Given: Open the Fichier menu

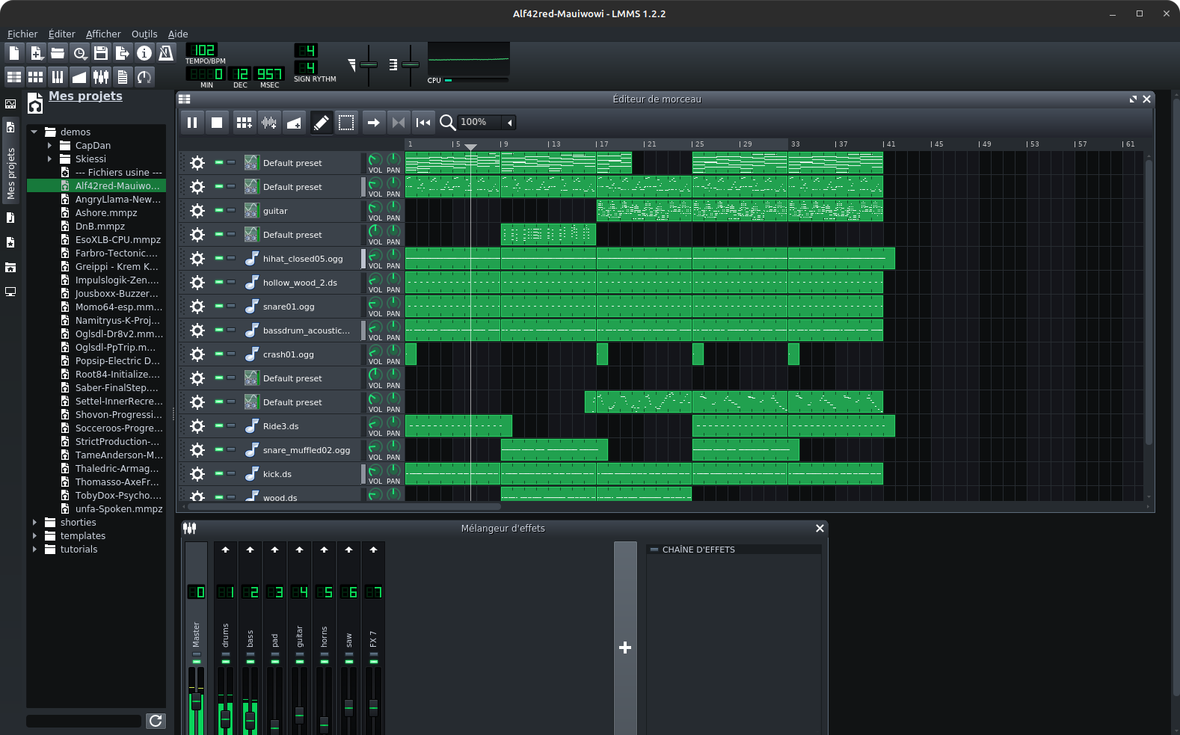Looking at the screenshot, I should click(22, 34).
